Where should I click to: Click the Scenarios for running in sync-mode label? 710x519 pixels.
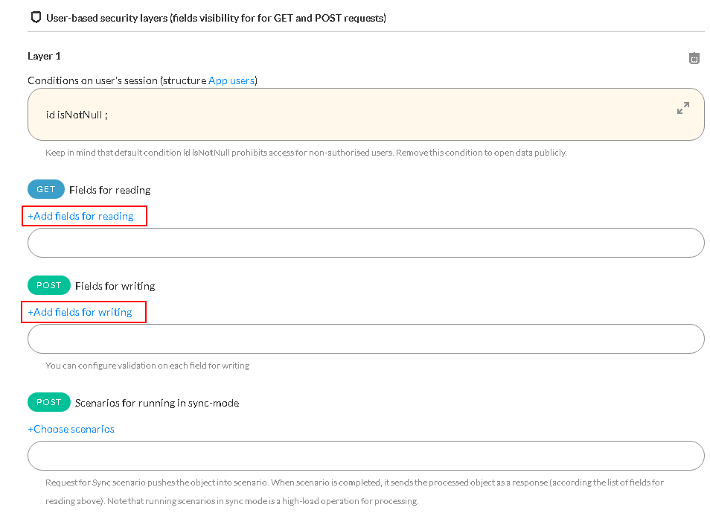157,403
